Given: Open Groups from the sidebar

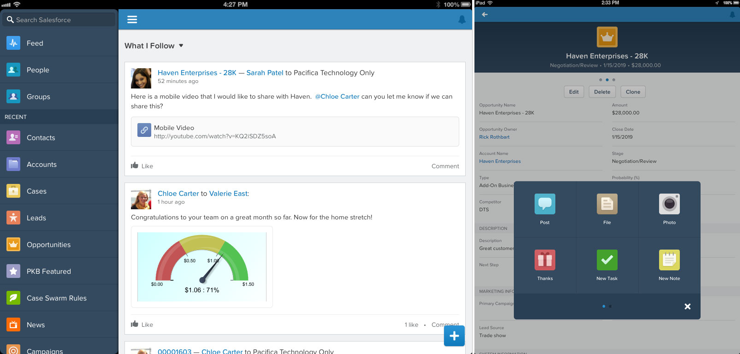Looking at the screenshot, I should coord(59,97).
